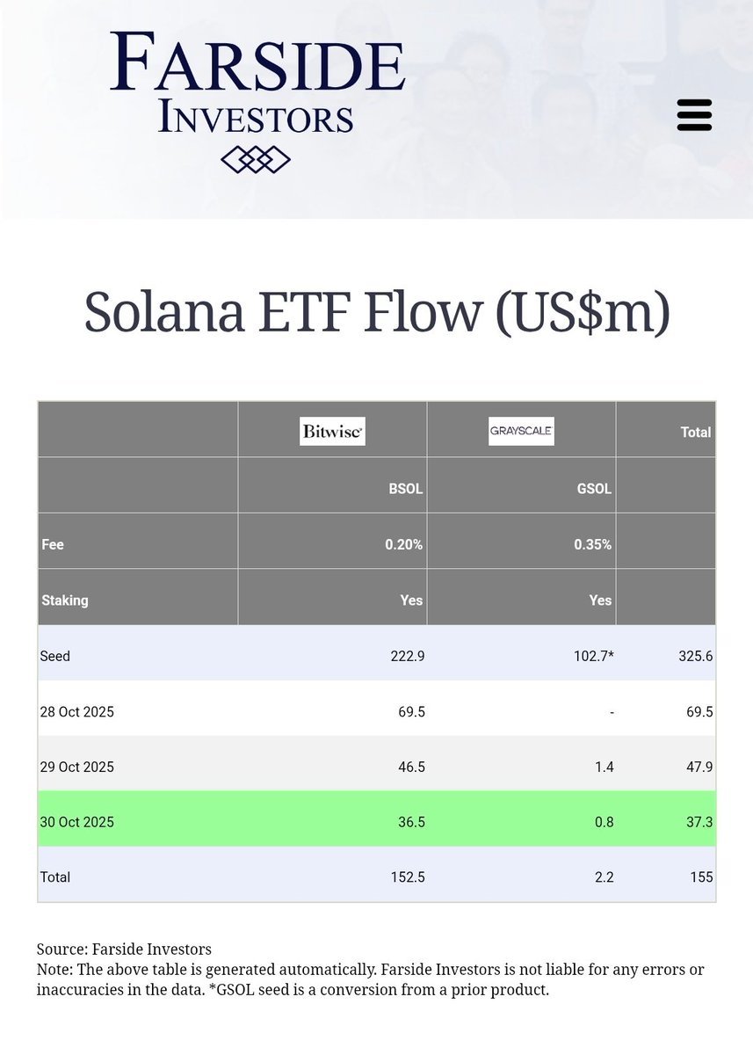The height and width of the screenshot is (1055, 753).
Task: Click the interlocking diamonds emblem
Action: coord(256,159)
